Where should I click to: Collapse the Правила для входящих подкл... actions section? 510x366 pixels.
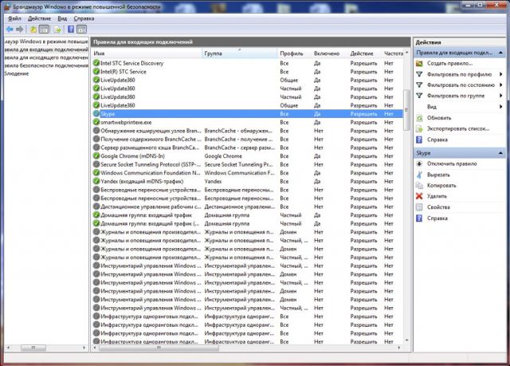pos(500,53)
